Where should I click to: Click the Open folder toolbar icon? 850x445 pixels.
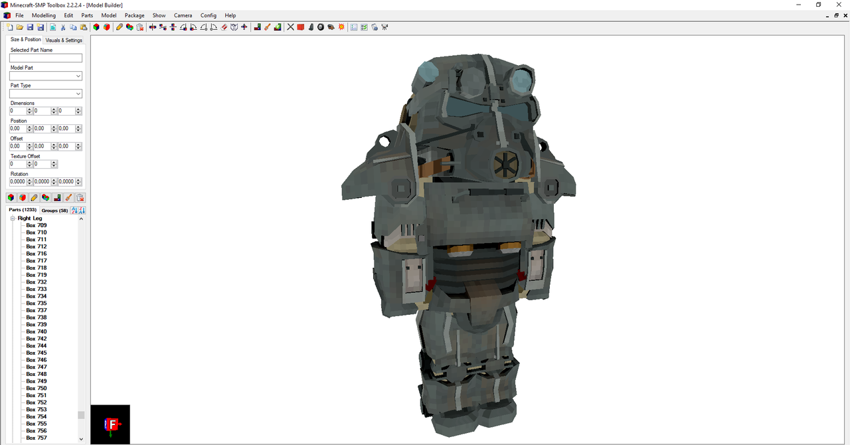[20, 27]
